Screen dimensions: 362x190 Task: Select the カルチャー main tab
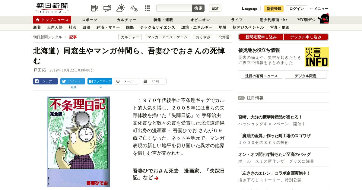[x=126, y=20]
